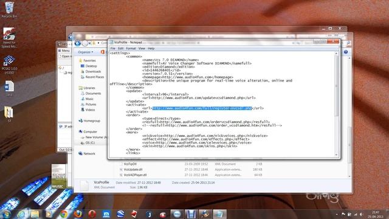
Task: Open the View menu in Notepad
Action: (x=142, y=49)
